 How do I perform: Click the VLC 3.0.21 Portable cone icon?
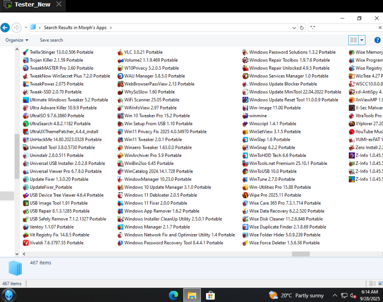[120, 52]
